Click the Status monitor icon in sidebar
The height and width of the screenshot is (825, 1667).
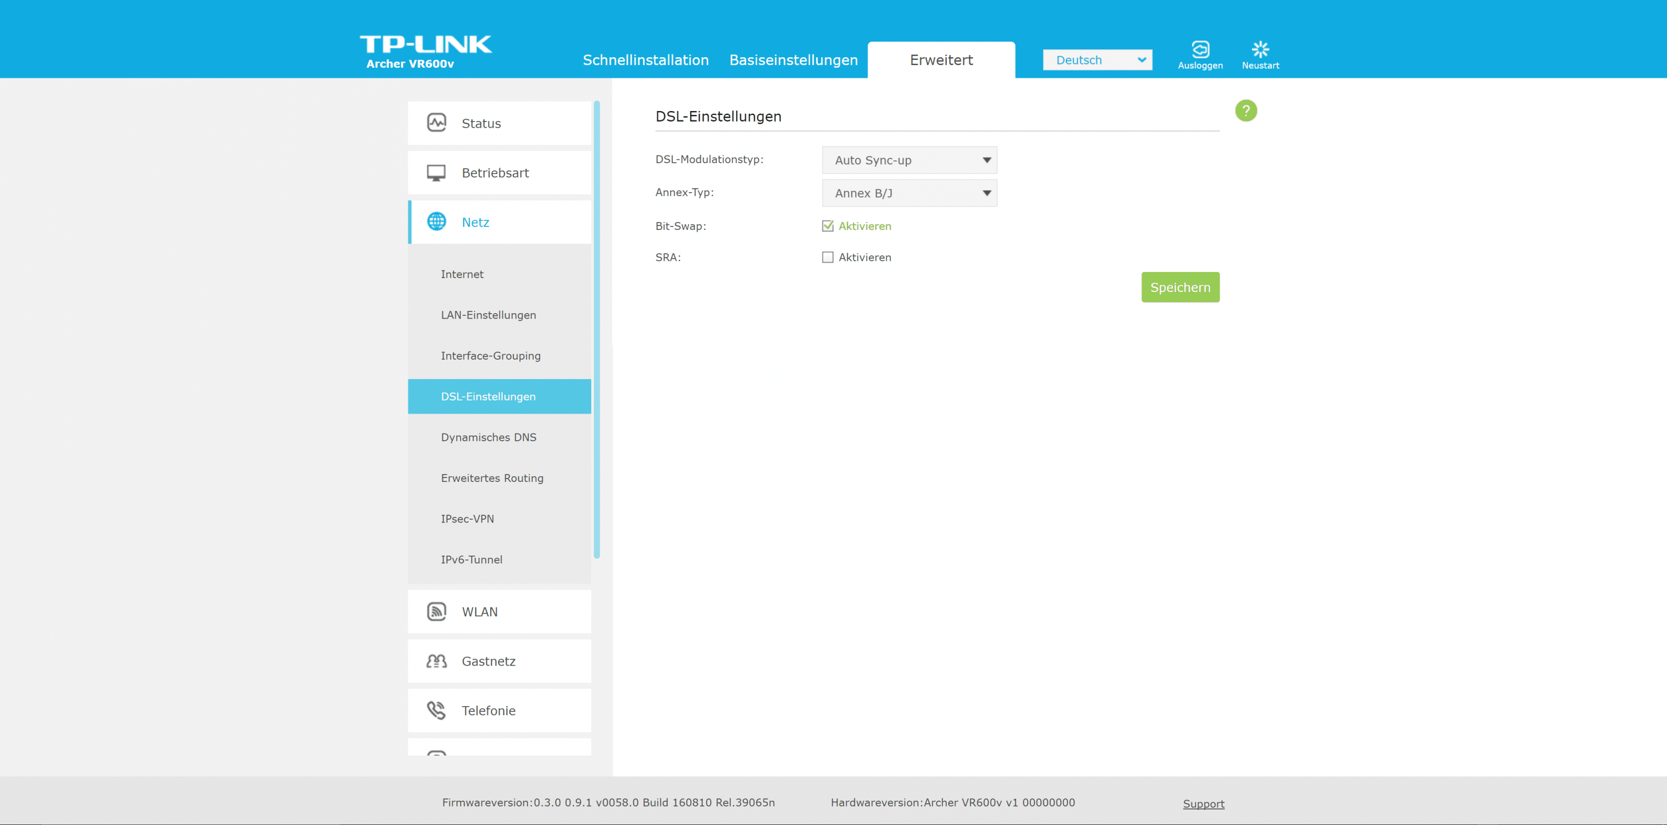[x=437, y=123]
